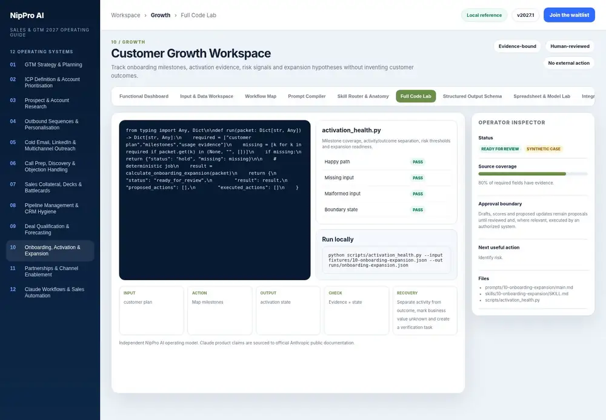Click the NipPro AI logo title
Image resolution: width=606 pixels, height=420 pixels.
[x=27, y=16]
